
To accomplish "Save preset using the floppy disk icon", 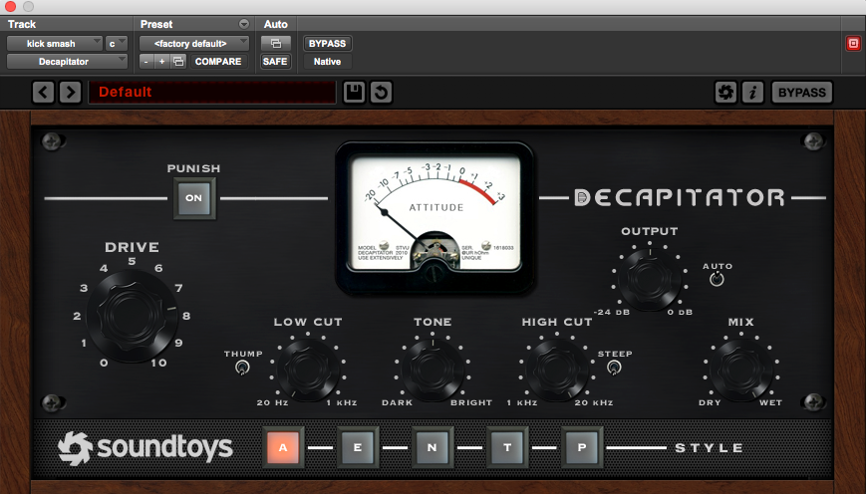I will 354,93.
